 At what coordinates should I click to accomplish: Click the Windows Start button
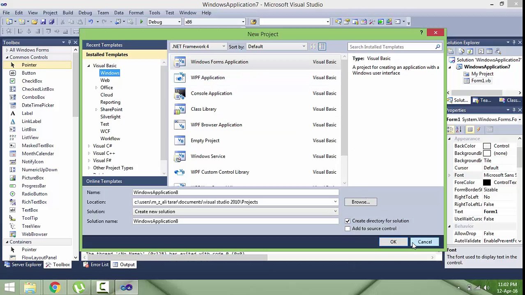(9, 287)
